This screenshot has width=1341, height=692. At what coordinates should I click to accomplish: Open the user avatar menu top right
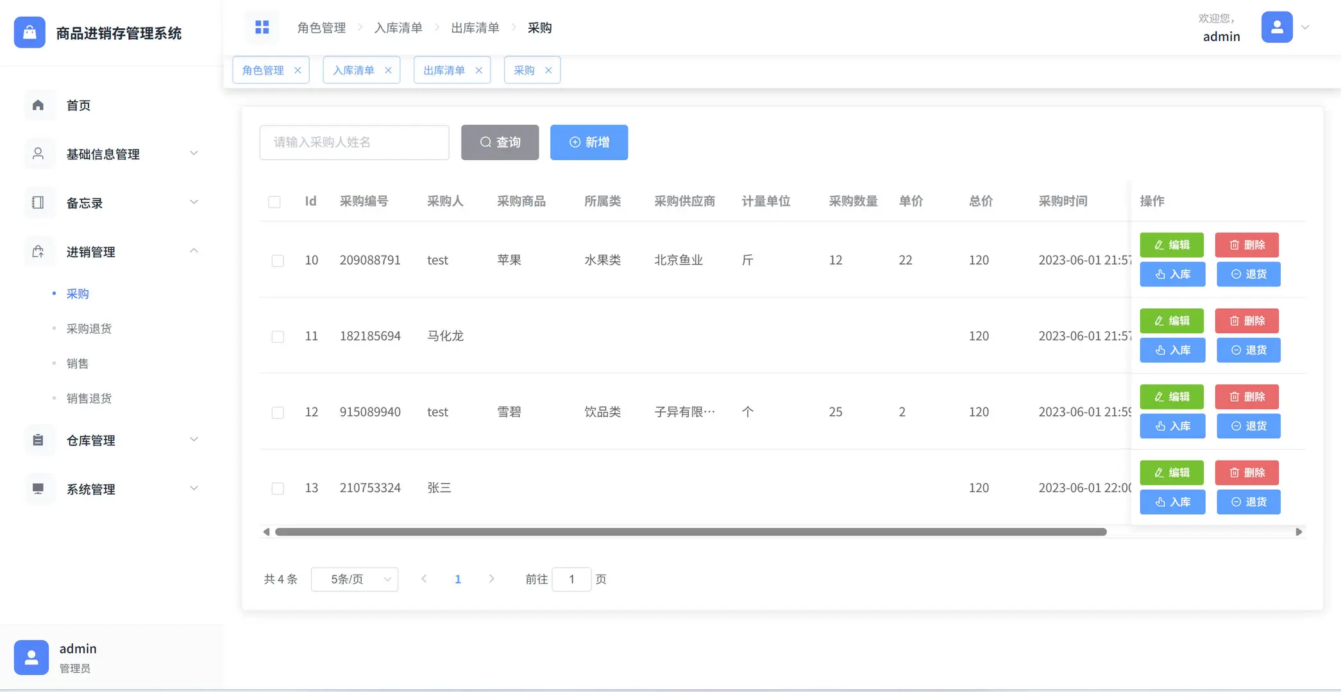pos(1276,27)
